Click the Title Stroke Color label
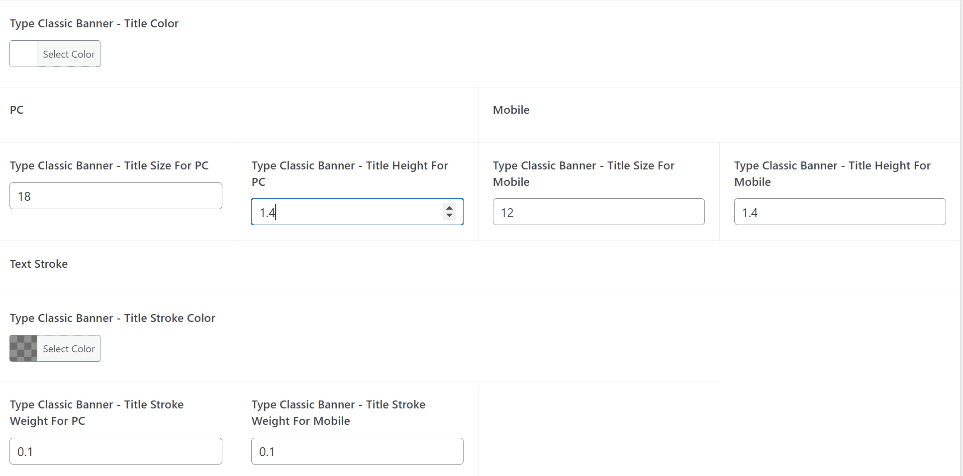The height and width of the screenshot is (476, 963). [x=112, y=318]
